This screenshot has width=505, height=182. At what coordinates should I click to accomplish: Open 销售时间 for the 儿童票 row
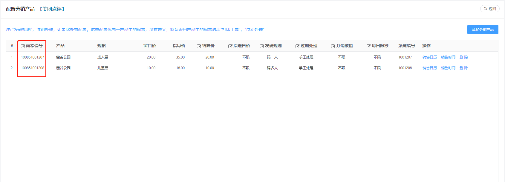click(448, 68)
